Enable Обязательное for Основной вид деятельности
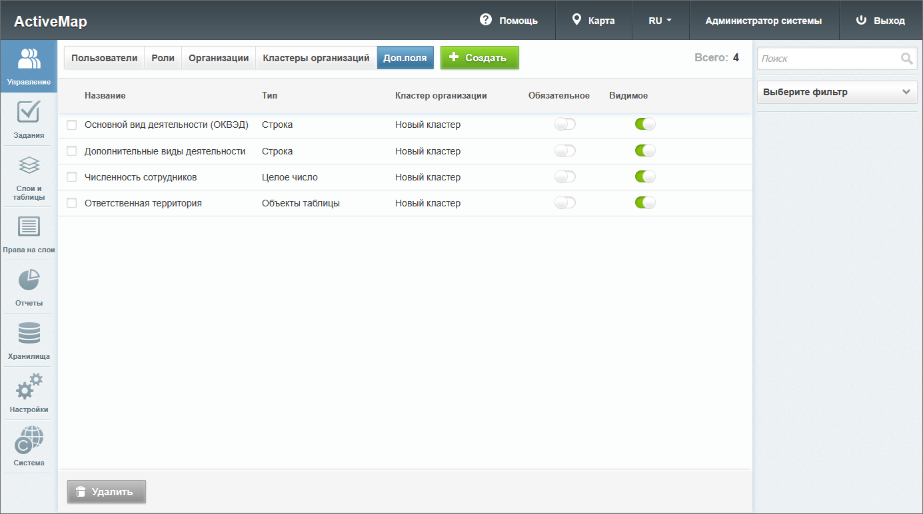The width and height of the screenshot is (923, 514). [565, 125]
